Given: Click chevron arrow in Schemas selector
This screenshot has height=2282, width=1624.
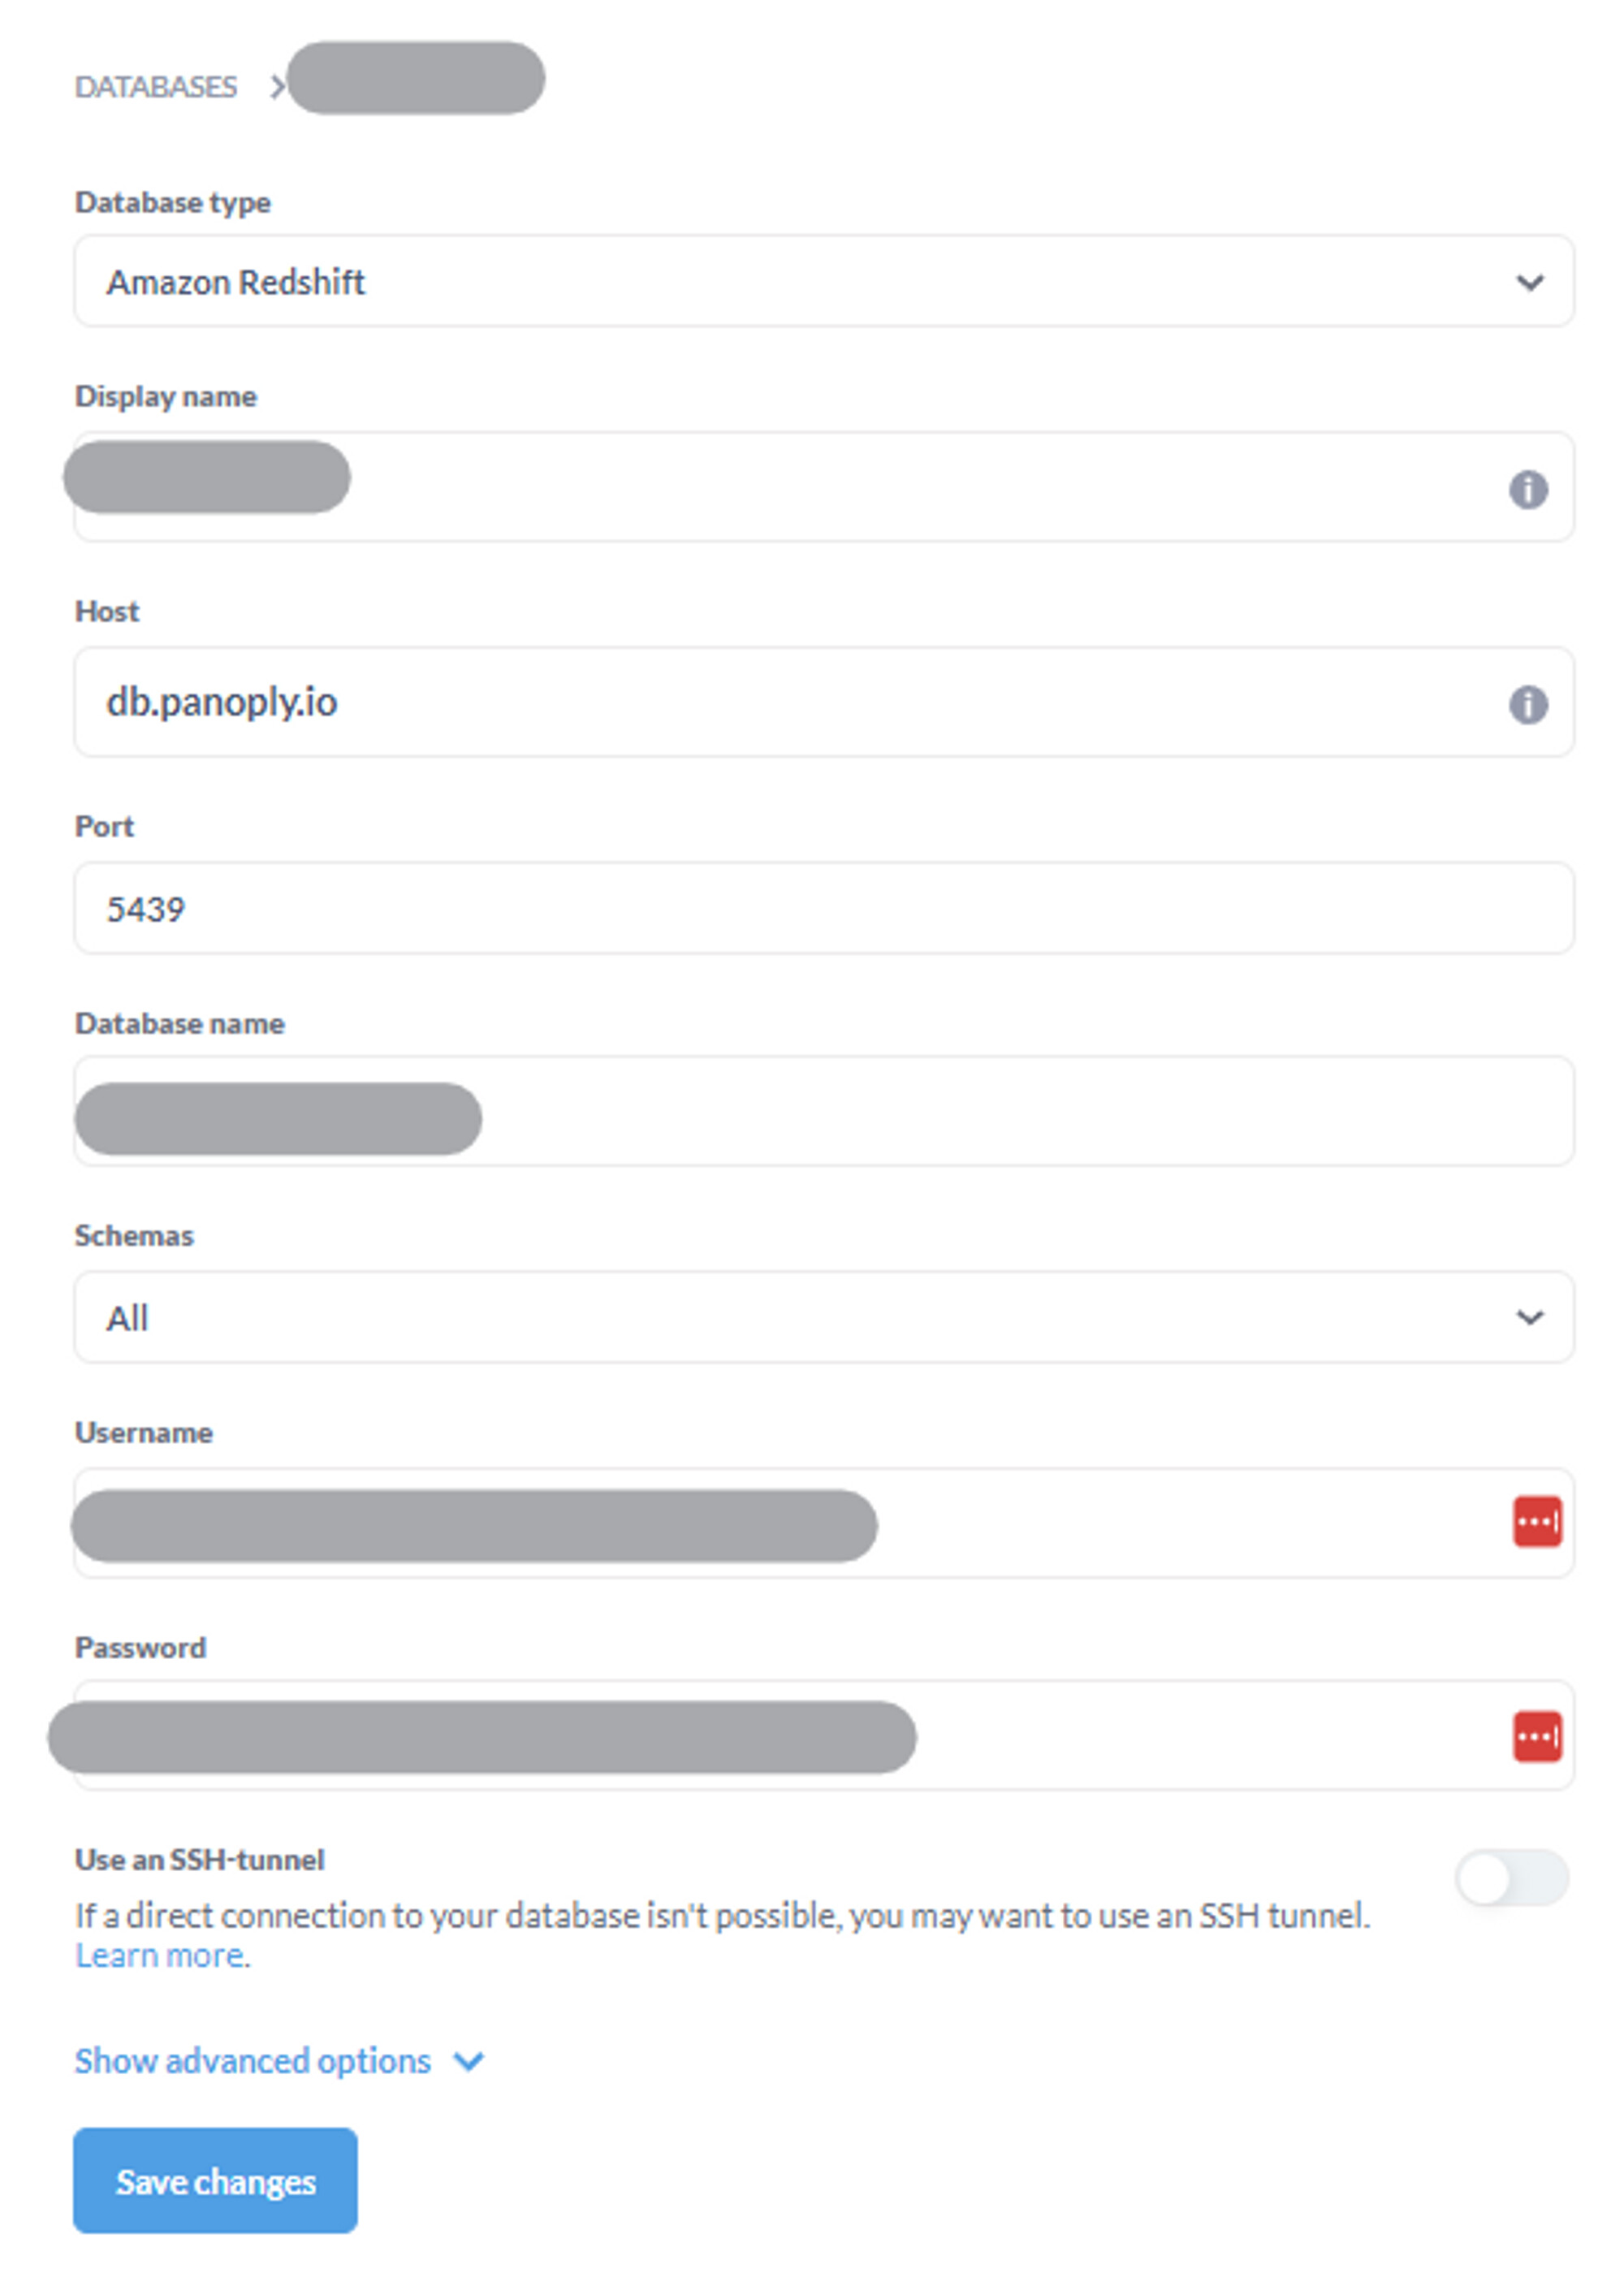Looking at the screenshot, I should (x=1529, y=1318).
